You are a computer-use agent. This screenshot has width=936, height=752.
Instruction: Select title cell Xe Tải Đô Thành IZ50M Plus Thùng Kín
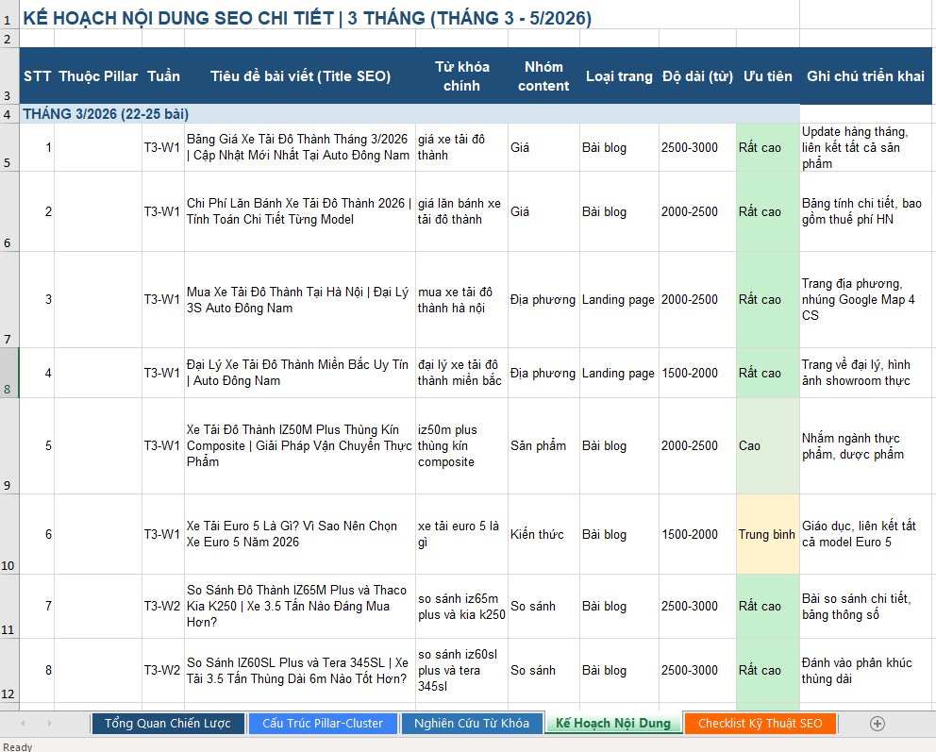coord(300,446)
